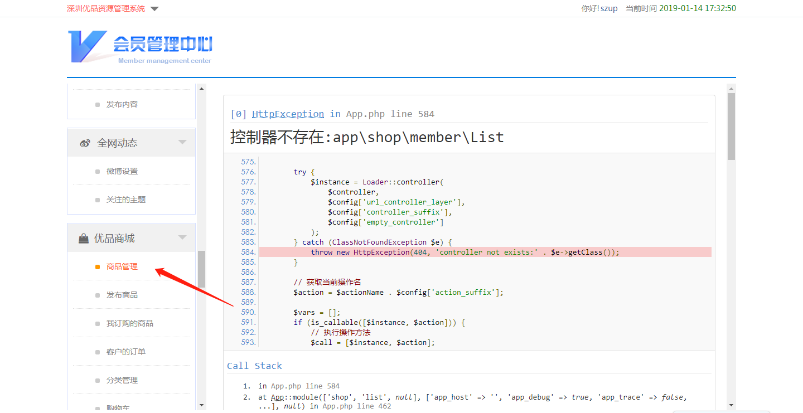Open 客户的订单 menu item
Screen dimensions: 803x413
tap(126, 352)
